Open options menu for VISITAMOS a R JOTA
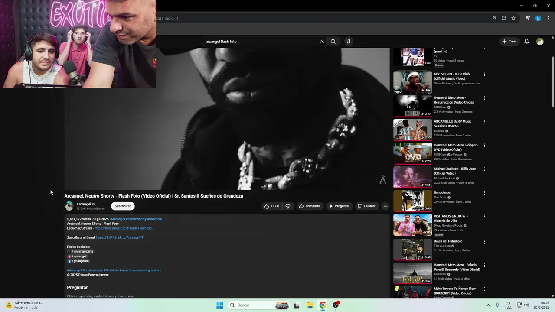555x312 pixels. pos(484,216)
